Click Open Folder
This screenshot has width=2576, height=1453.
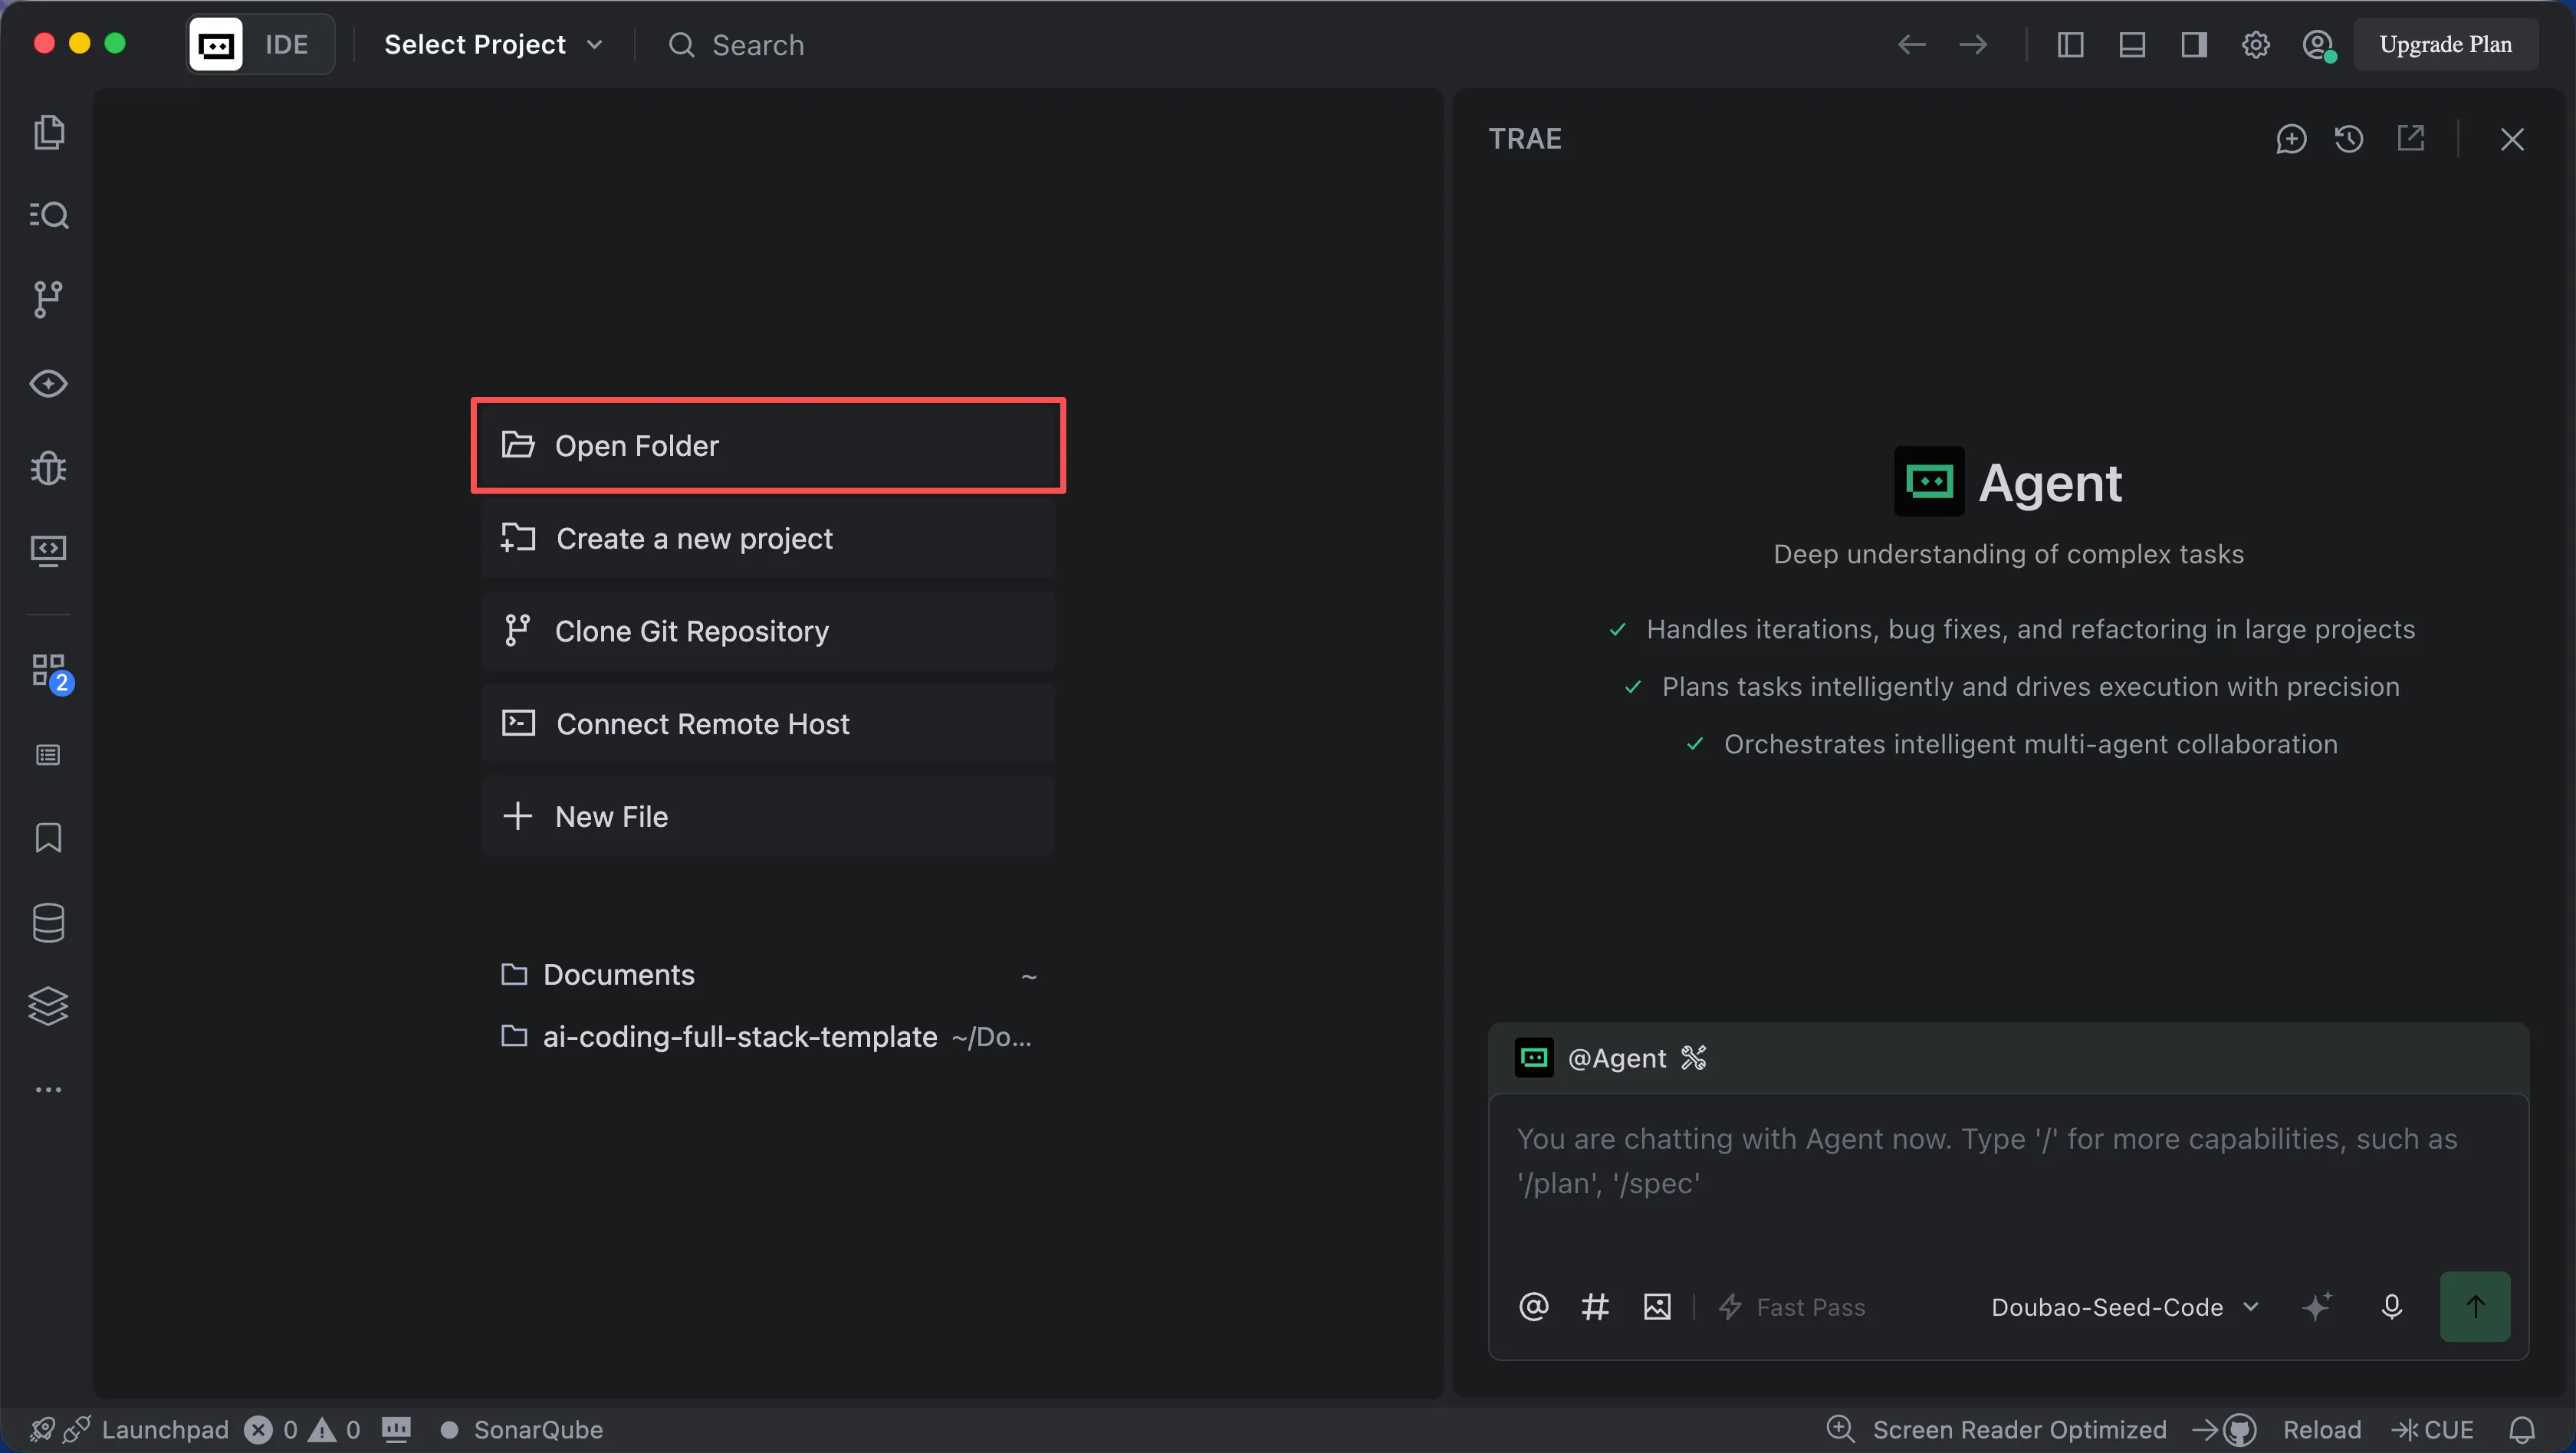768,444
